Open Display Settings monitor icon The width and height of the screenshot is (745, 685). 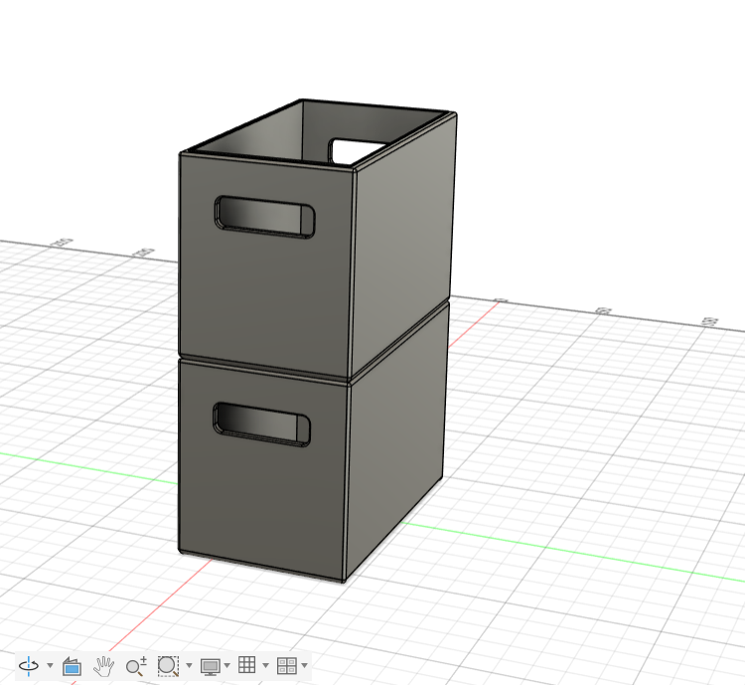[x=211, y=666]
